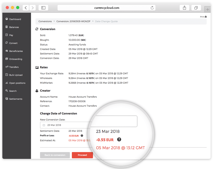Viewport: 213px width, 169px height.
Task: Open Transfers menu item
Action: [x=14, y=67]
